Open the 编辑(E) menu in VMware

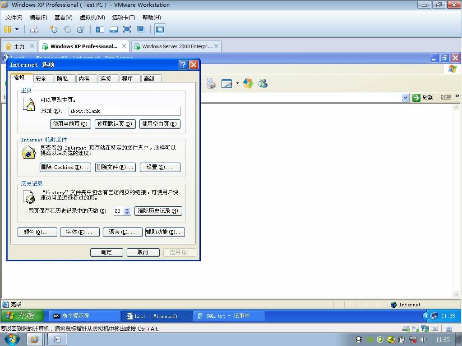[x=38, y=18]
